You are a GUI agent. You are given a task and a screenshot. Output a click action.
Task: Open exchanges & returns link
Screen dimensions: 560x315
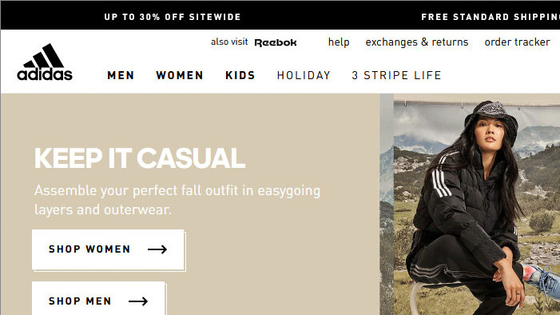[x=417, y=42]
